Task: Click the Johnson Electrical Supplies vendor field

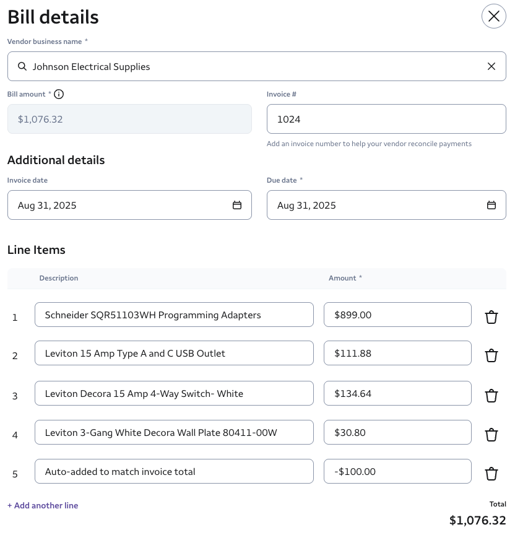Action: 248,66
